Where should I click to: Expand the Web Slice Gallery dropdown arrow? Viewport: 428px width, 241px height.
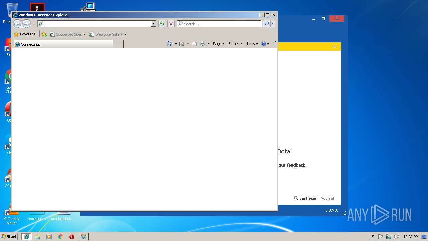pyautogui.click(x=125, y=34)
